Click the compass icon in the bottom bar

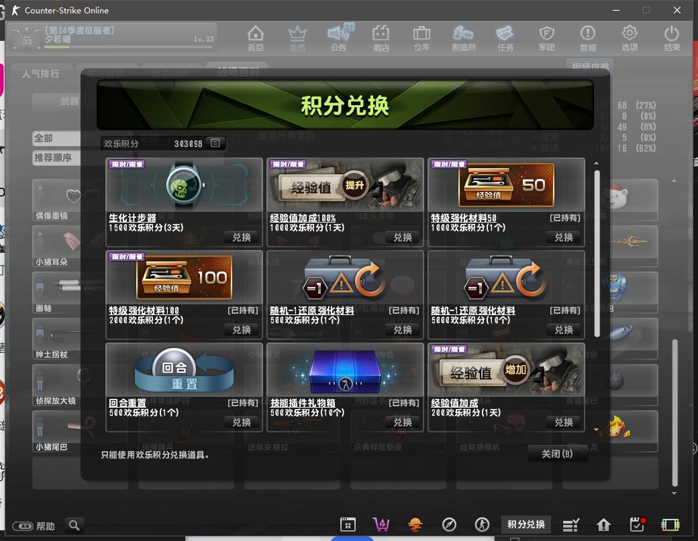[449, 524]
